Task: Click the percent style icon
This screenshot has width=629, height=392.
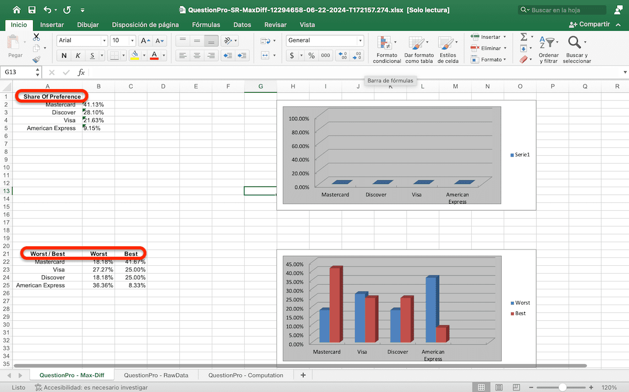Action: pos(311,56)
